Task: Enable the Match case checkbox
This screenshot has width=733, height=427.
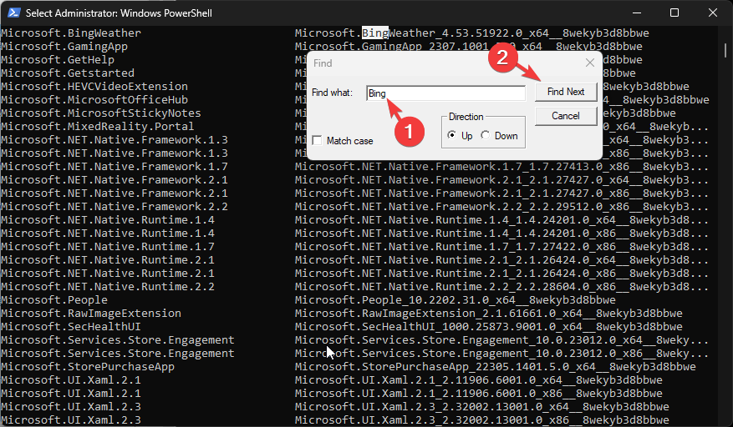Action: [x=317, y=140]
